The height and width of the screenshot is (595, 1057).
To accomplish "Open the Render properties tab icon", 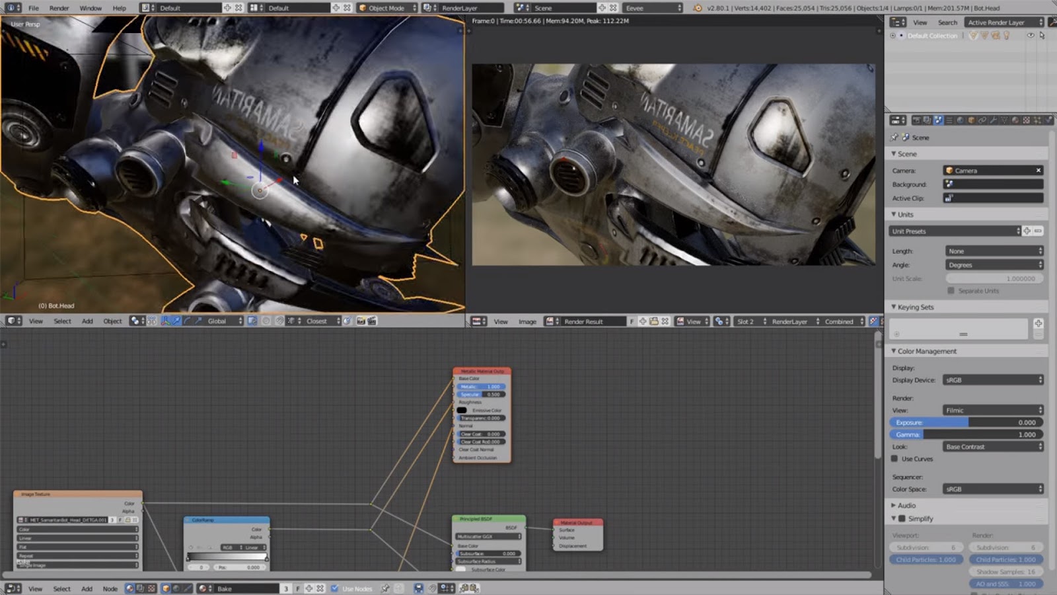I will pos(917,120).
